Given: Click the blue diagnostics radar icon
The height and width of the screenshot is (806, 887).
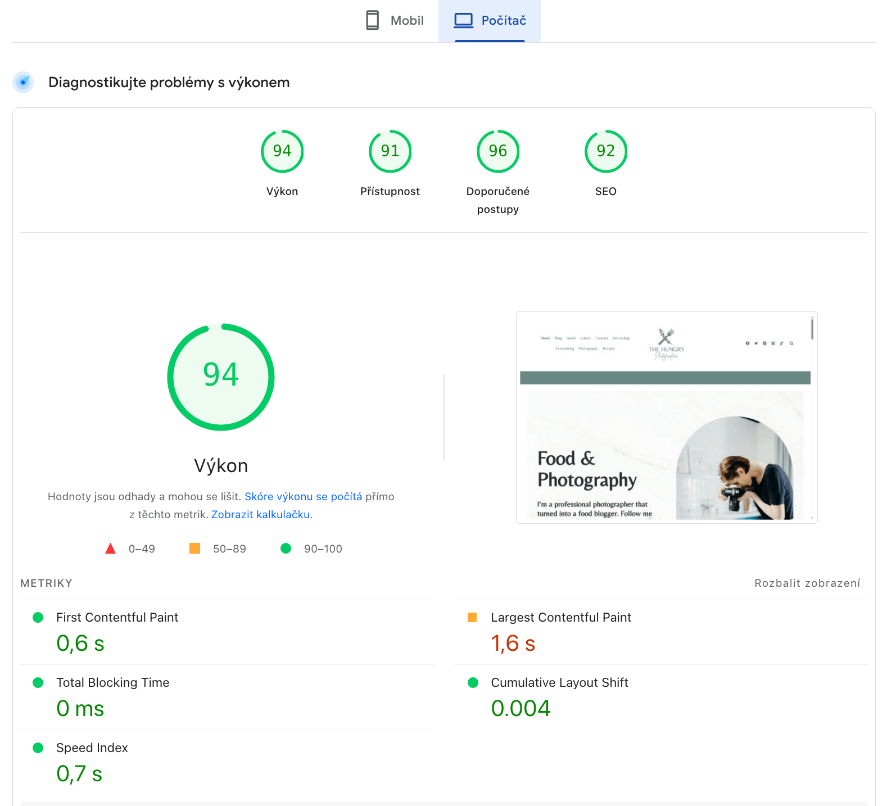Looking at the screenshot, I should tap(23, 82).
